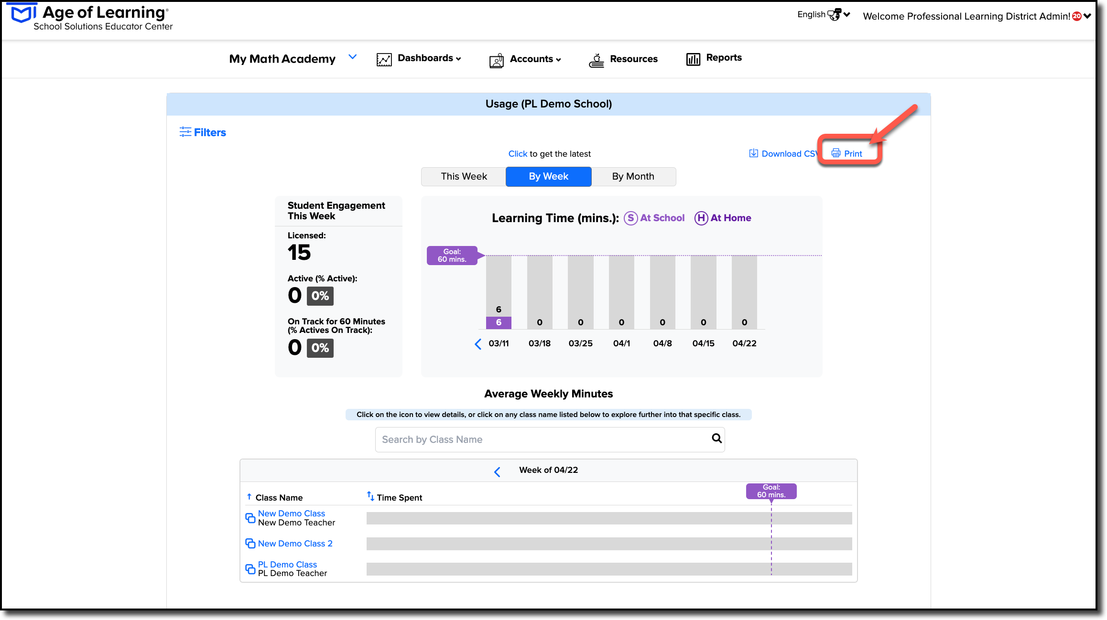Expand the English language dropdown arrow

(847, 15)
